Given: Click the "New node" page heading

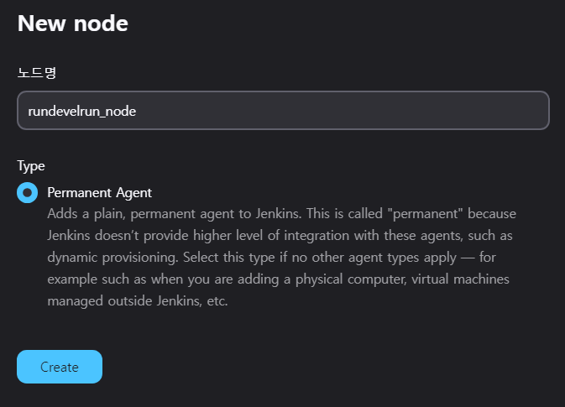Looking at the screenshot, I should pos(73,23).
